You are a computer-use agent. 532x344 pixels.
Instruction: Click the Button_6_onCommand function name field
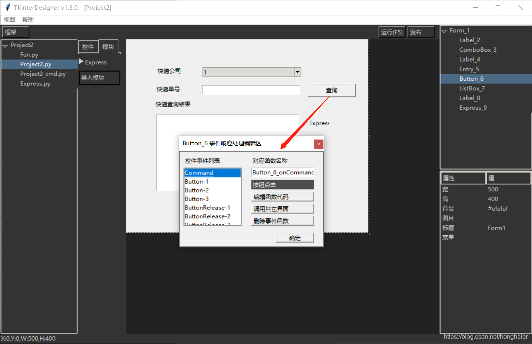tap(282, 172)
